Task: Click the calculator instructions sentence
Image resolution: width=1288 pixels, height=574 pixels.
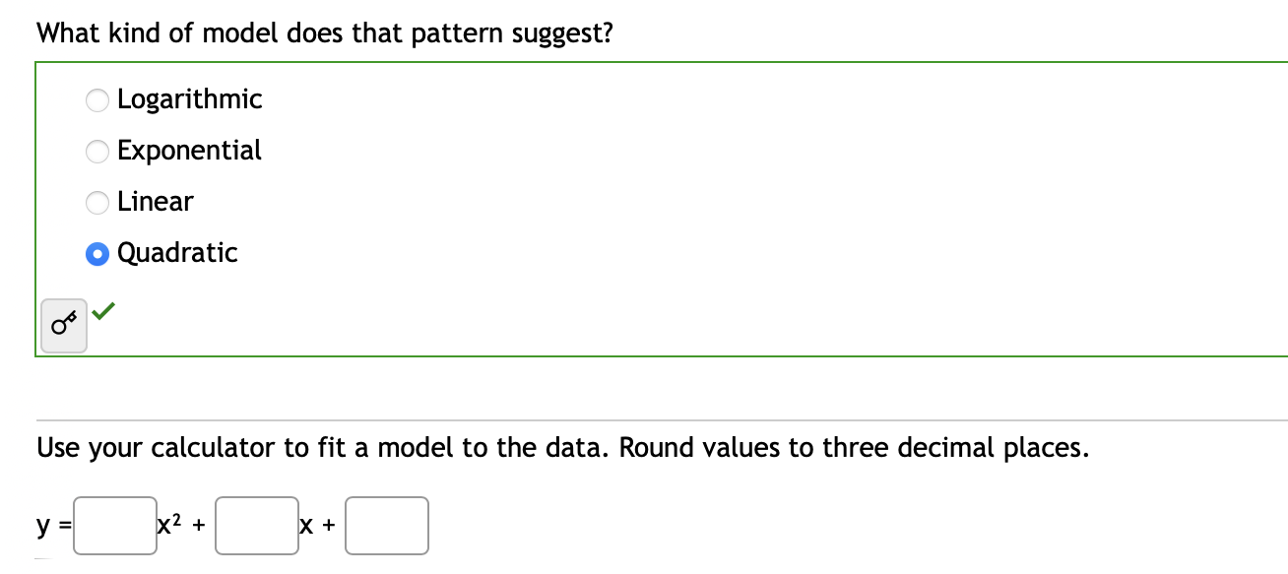Action: click(x=562, y=447)
